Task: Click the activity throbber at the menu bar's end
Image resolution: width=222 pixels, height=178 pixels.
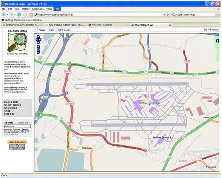Action: point(218,9)
